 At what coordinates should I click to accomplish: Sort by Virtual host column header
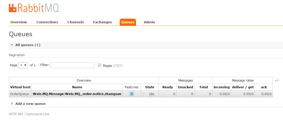click(20, 87)
